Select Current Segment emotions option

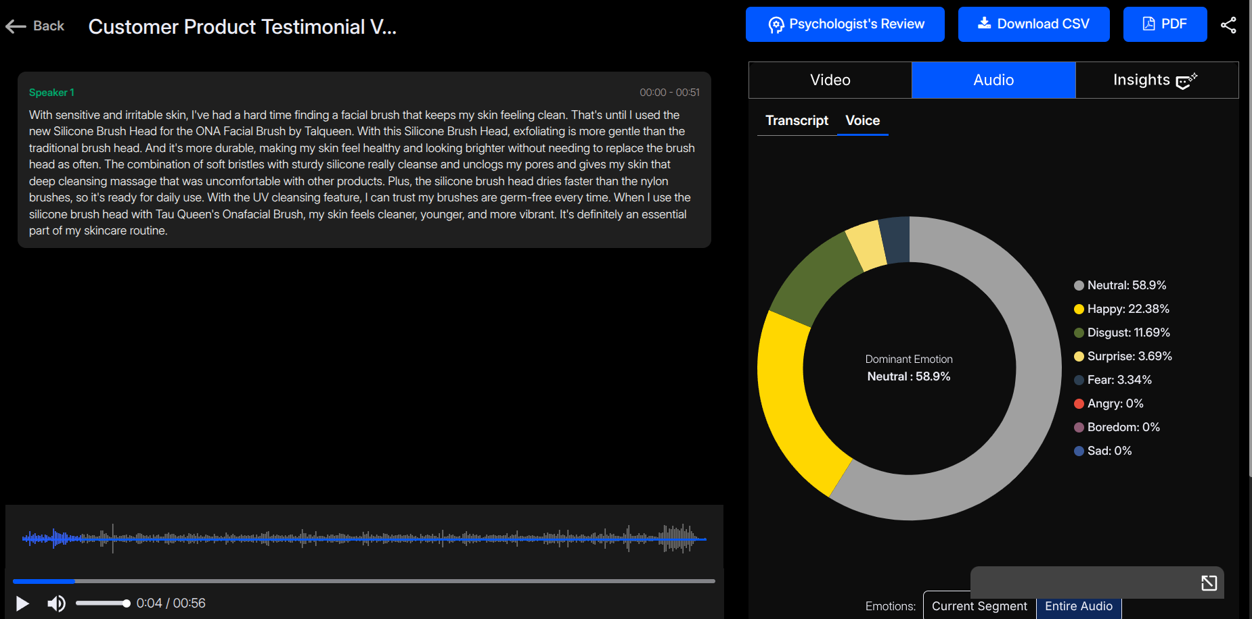pos(979,606)
